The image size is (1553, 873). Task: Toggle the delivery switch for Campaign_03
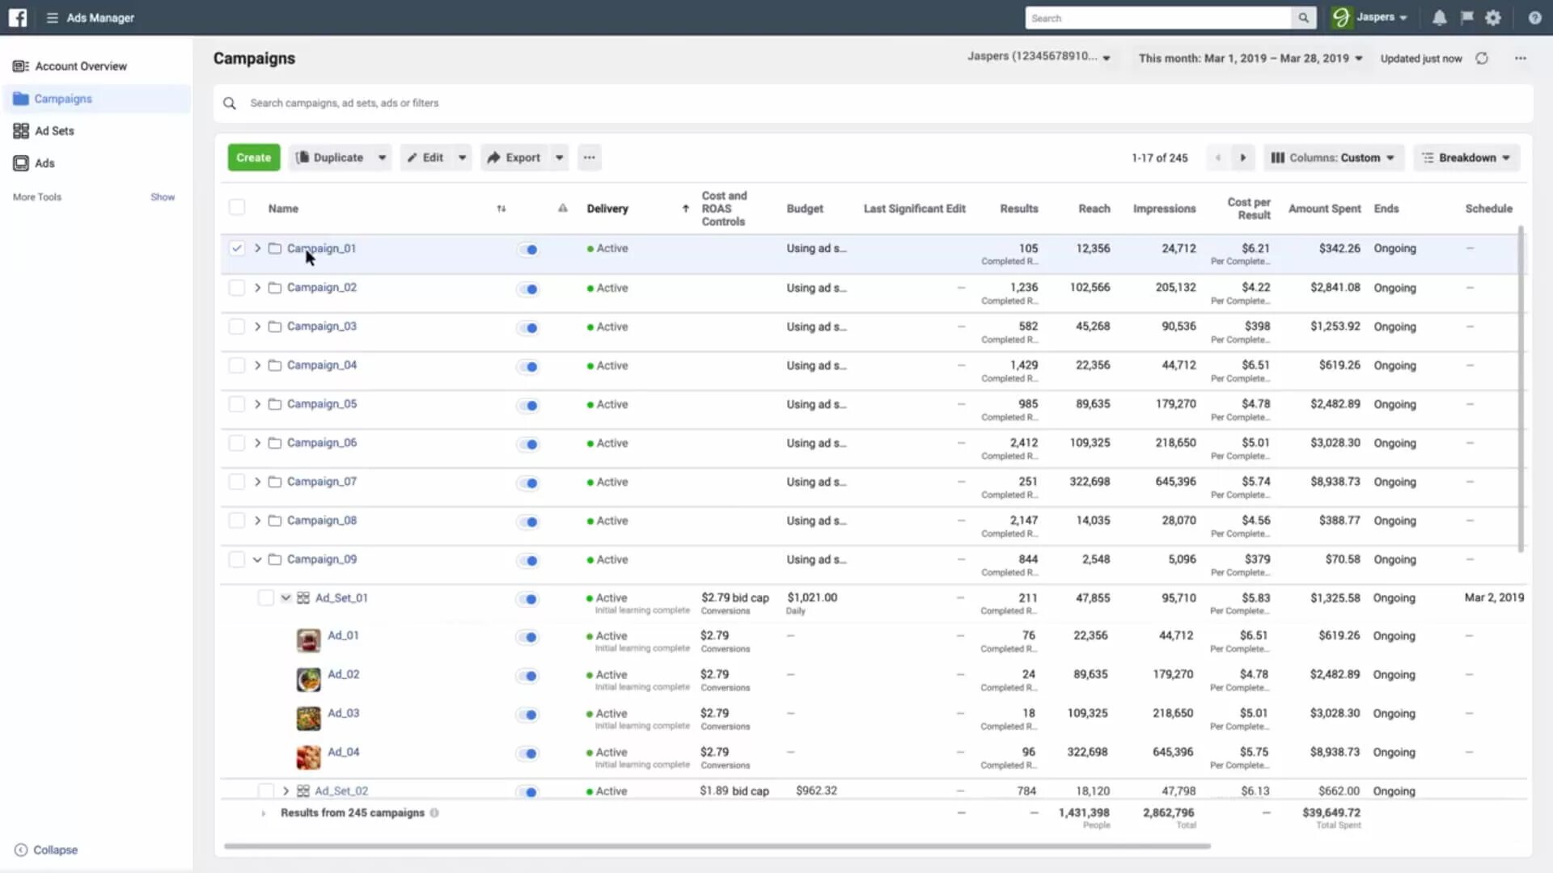528,327
